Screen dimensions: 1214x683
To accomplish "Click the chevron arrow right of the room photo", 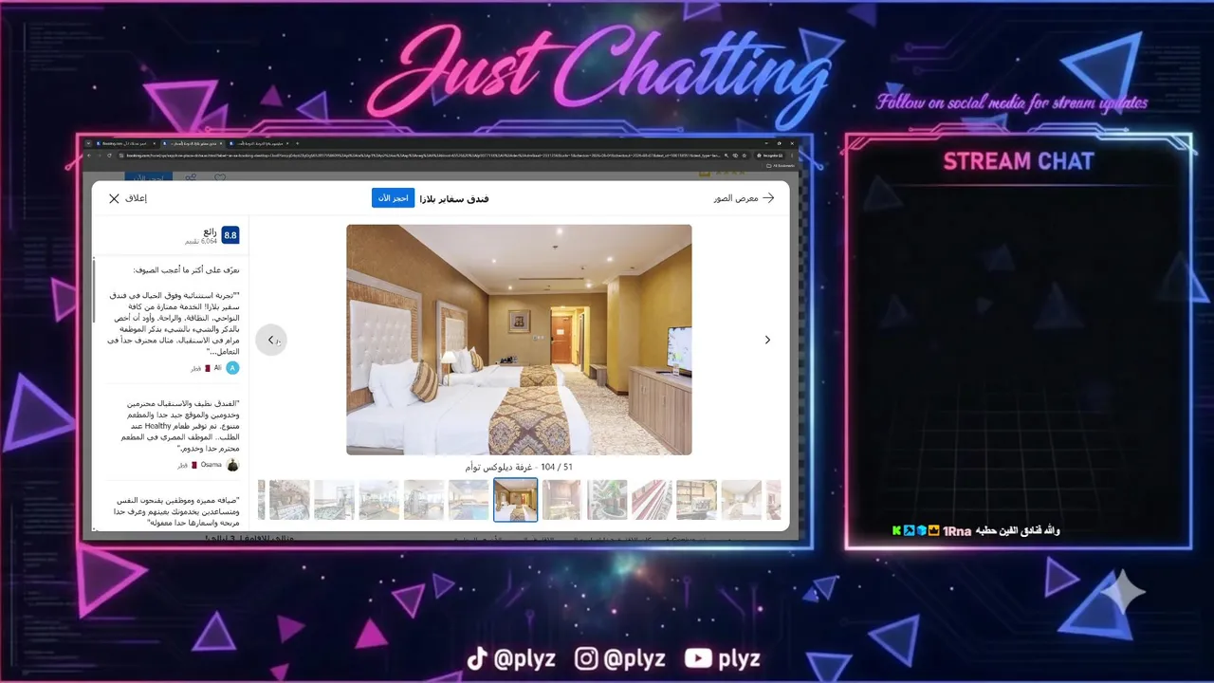I will click(x=767, y=340).
